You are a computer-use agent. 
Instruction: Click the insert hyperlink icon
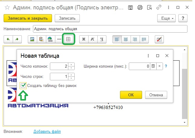point(50,39)
